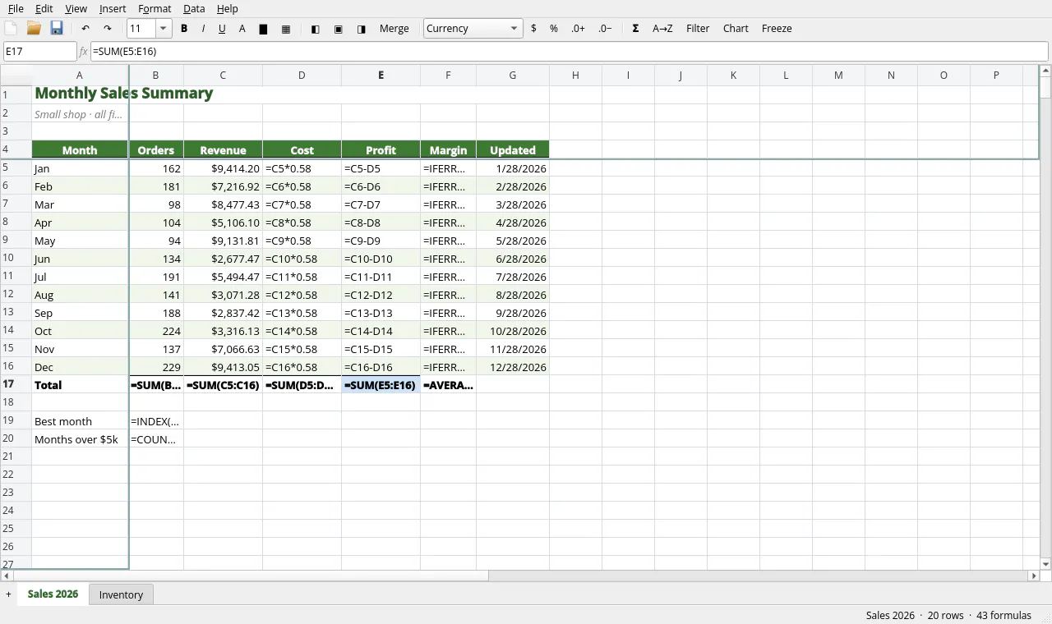This screenshot has width=1052, height=624.
Task: Switch to the Inventory sheet tab
Action: click(x=121, y=594)
